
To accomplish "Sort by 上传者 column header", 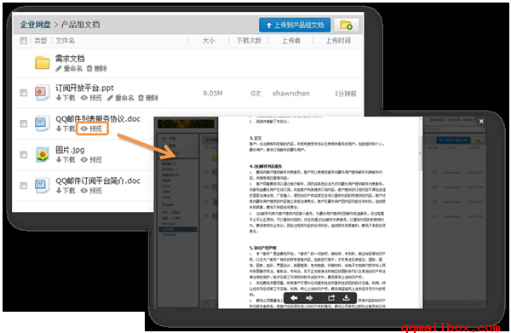I will [291, 40].
